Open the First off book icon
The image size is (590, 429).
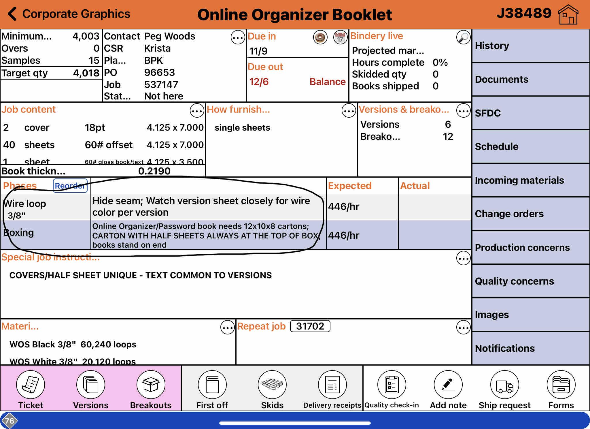[x=212, y=385]
